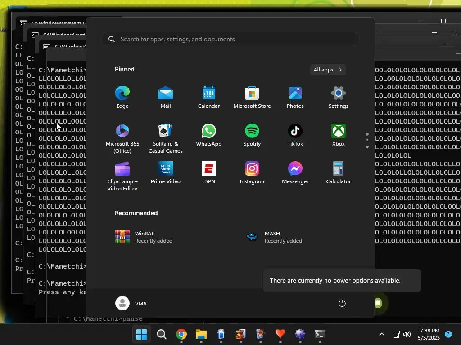
Task: Click the power button in Start menu
Action: pos(342,303)
